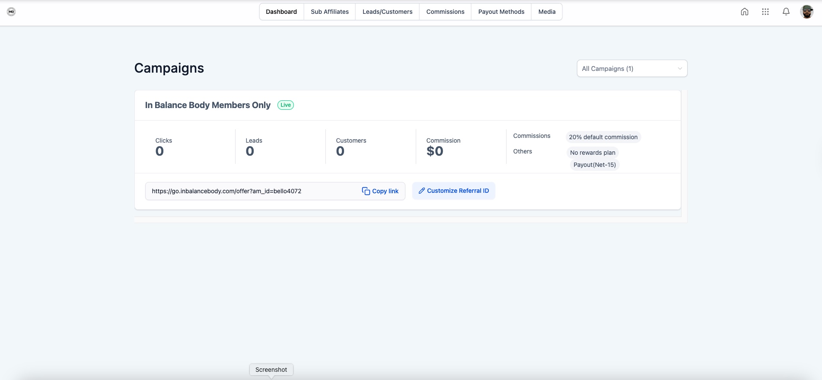Open the Commissions tab
Screen dimensions: 822x380
[x=445, y=12]
